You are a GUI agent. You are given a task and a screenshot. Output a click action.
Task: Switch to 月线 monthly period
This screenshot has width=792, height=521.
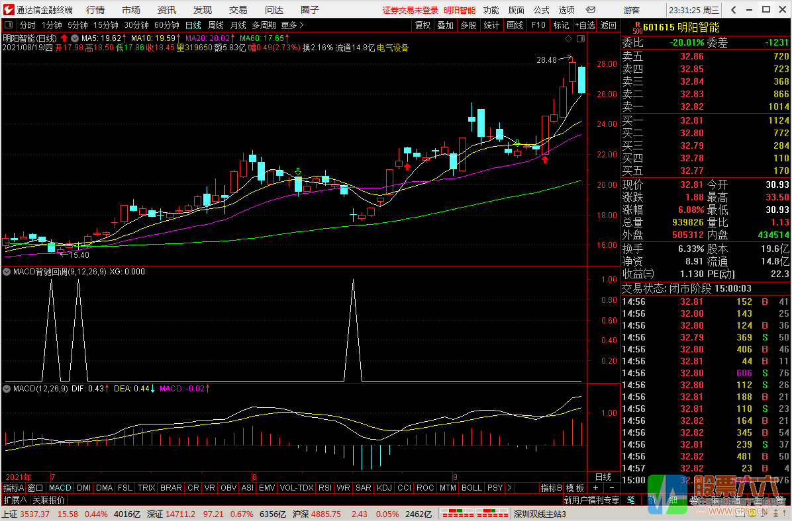(238, 24)
